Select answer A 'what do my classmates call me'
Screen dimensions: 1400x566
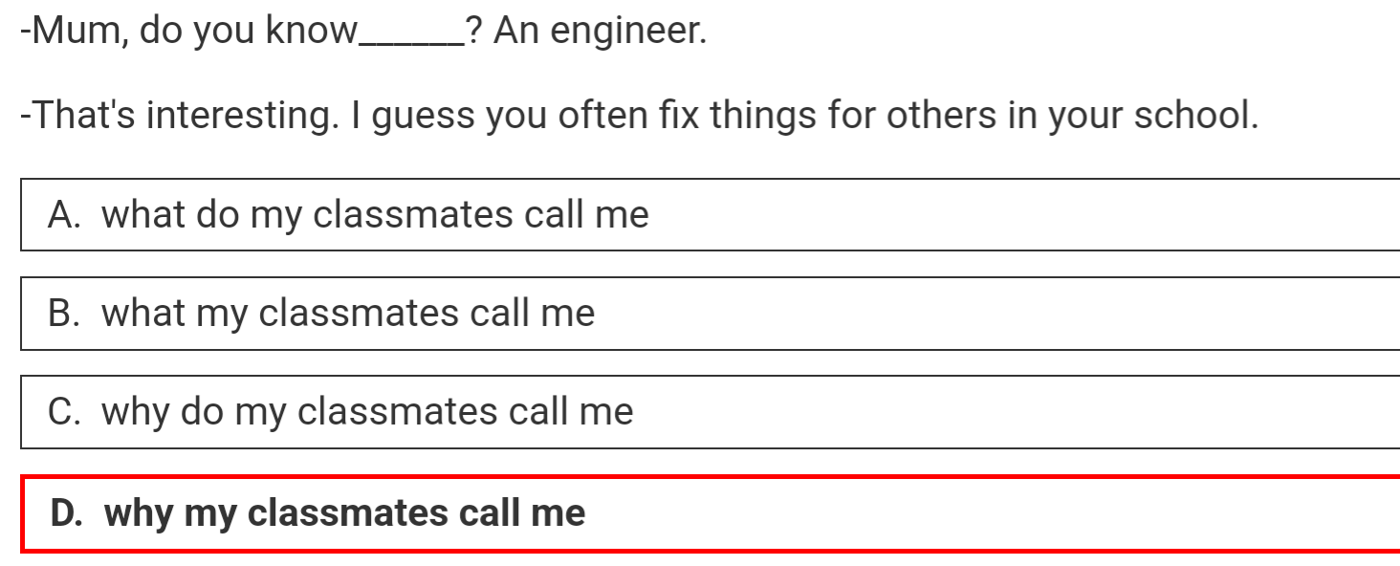tap(710, 214)
